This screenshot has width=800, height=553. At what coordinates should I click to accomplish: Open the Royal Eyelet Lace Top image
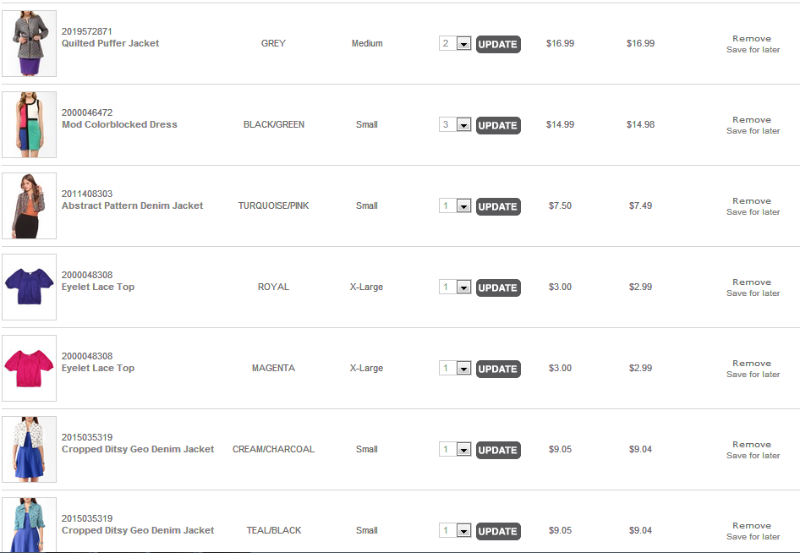pos(29,287)
